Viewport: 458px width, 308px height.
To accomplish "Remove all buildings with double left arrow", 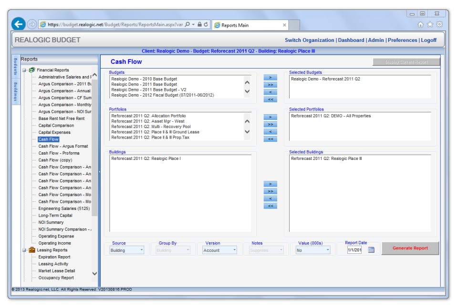I will tap(270, 206).
